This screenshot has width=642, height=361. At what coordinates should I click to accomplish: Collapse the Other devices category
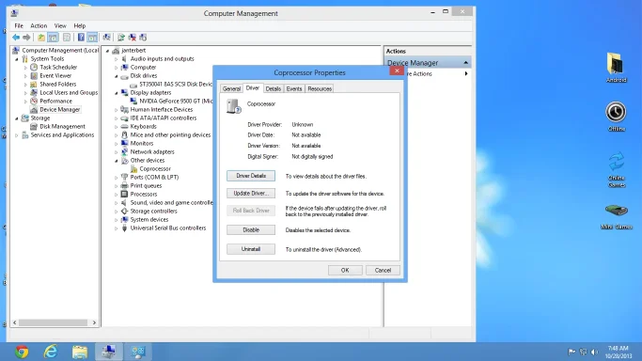(x=117, y=161)
